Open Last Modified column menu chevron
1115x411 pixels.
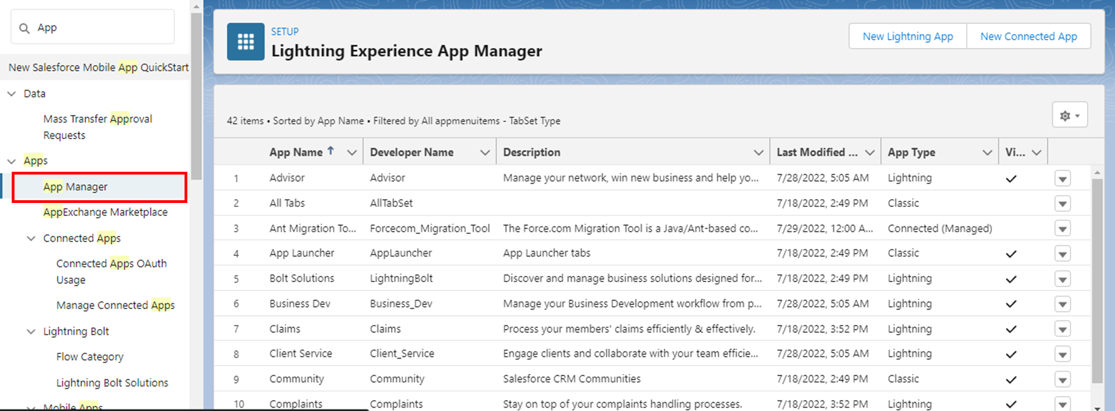869,153
